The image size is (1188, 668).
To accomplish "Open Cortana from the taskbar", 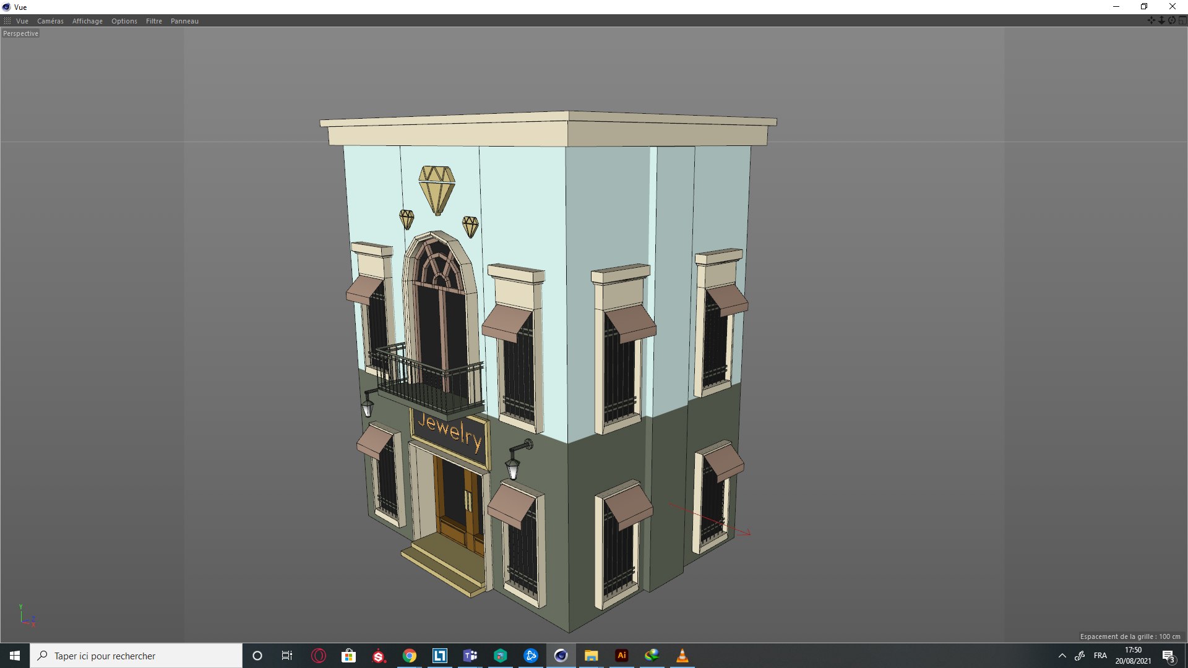I will 257,656.
